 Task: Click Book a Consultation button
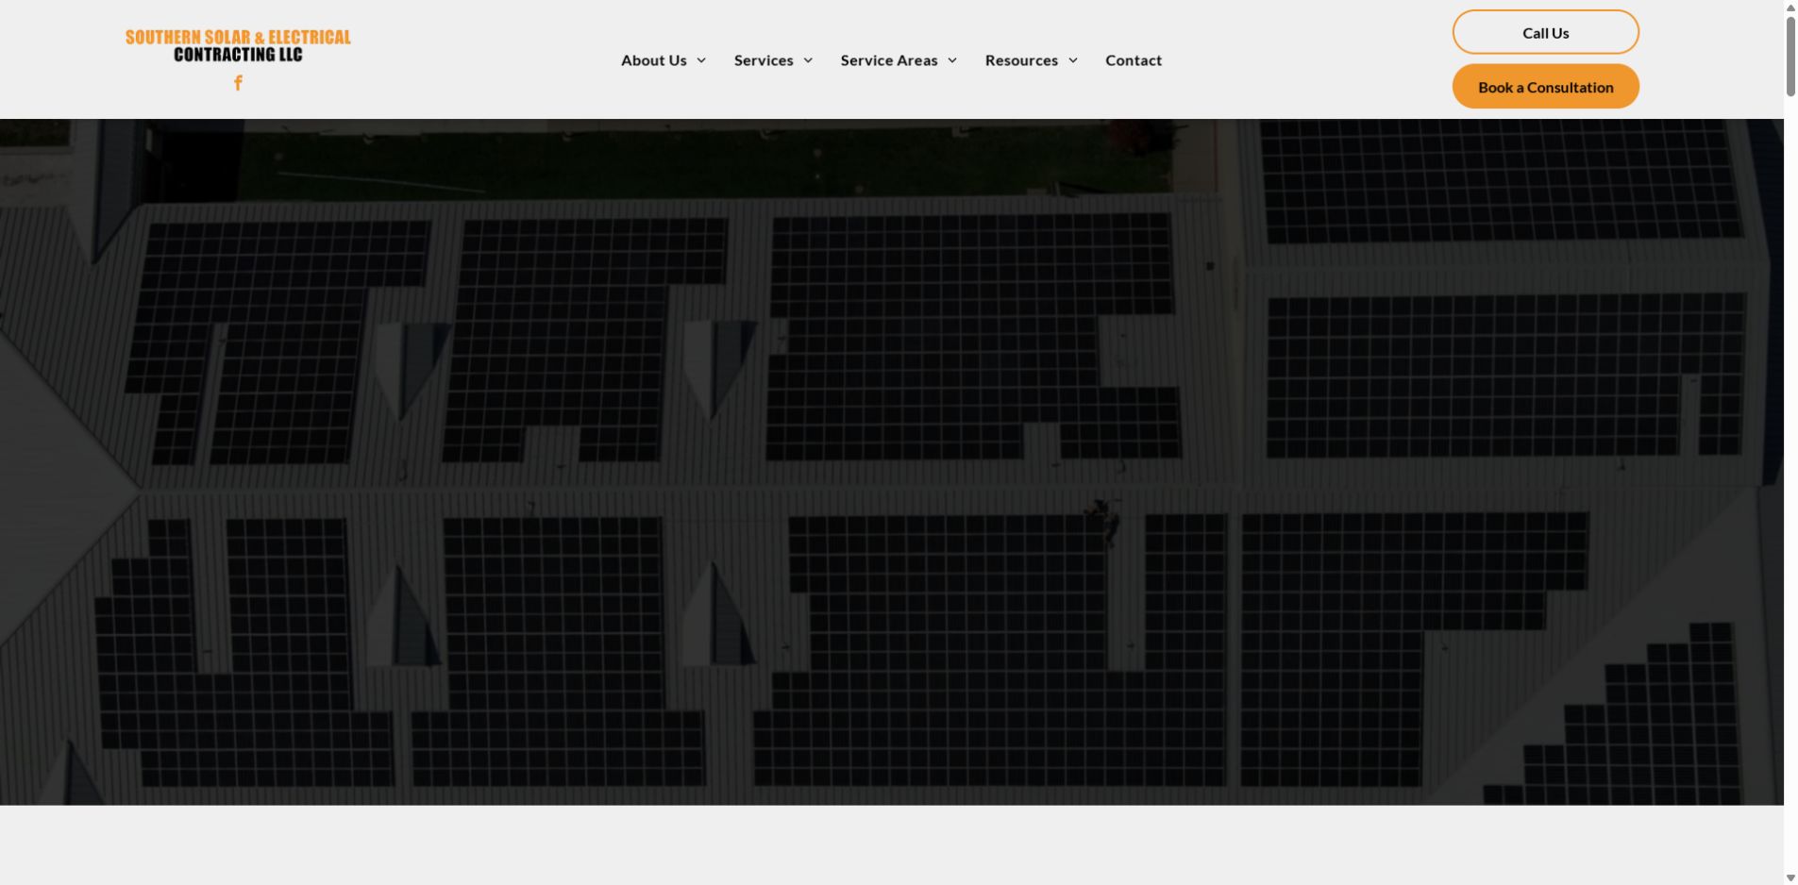pyautogui.click(x=1545, y=87)
